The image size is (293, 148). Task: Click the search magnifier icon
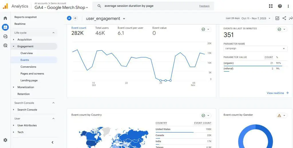point(99,6)
